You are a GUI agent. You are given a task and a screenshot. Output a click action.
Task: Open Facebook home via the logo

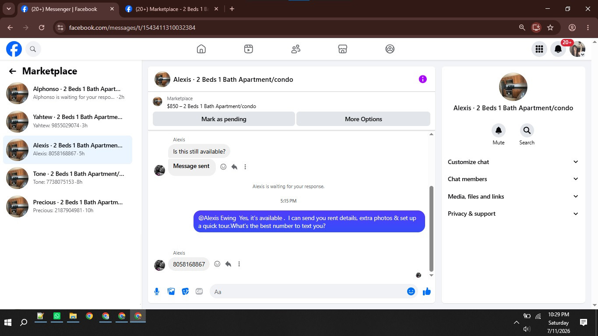14,49
